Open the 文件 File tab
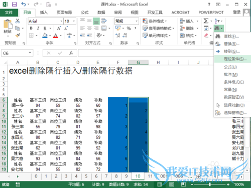251x188 pixels. pyautogui.click(x=9, y=13)
